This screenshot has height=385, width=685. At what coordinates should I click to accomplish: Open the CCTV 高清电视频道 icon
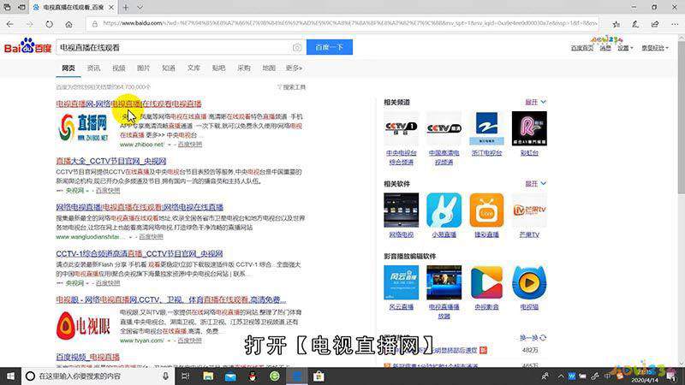pos(444,128)
